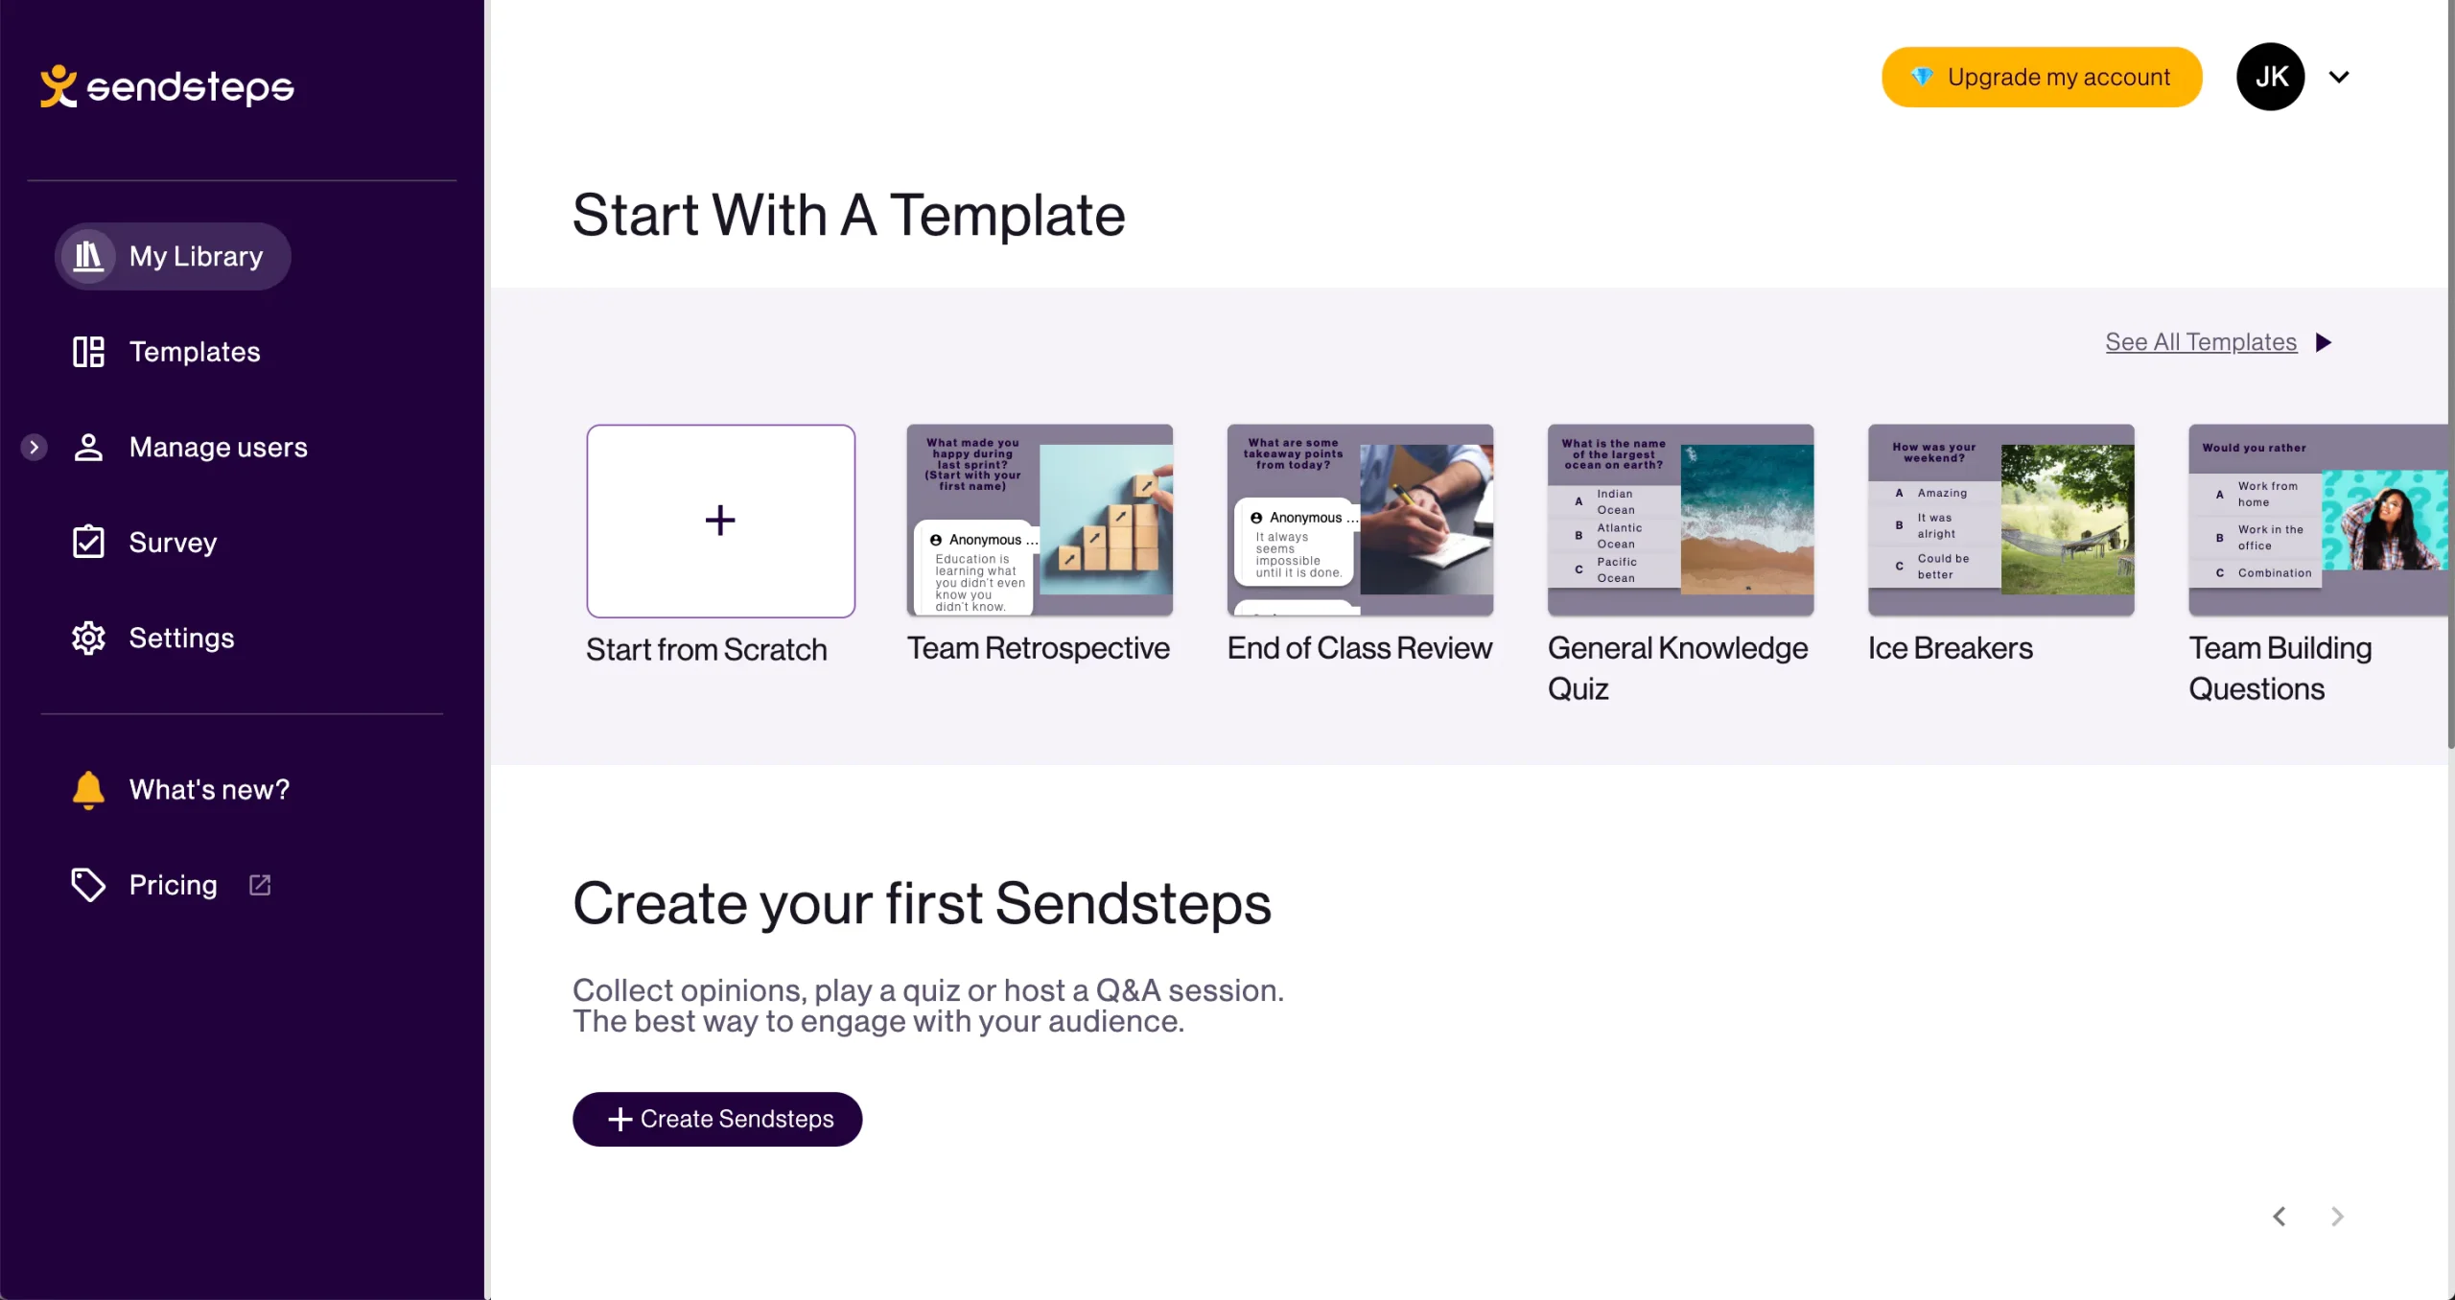The image size is (2455, 1300).
Task: Click the Templates sidebar icon
Action: click(x=89, y=351)
